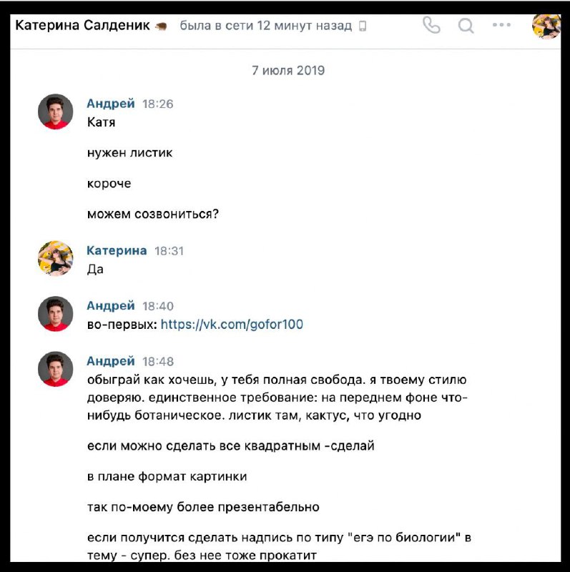Open the vk.com/gofor100 link
Screen dimensions: 570x572
click(x=232, y=325)
